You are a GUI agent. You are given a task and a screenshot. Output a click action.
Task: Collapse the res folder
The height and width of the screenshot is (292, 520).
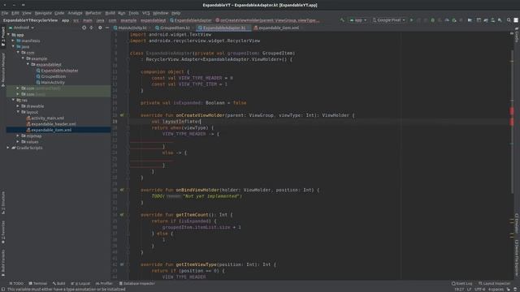tap(13, 100)
